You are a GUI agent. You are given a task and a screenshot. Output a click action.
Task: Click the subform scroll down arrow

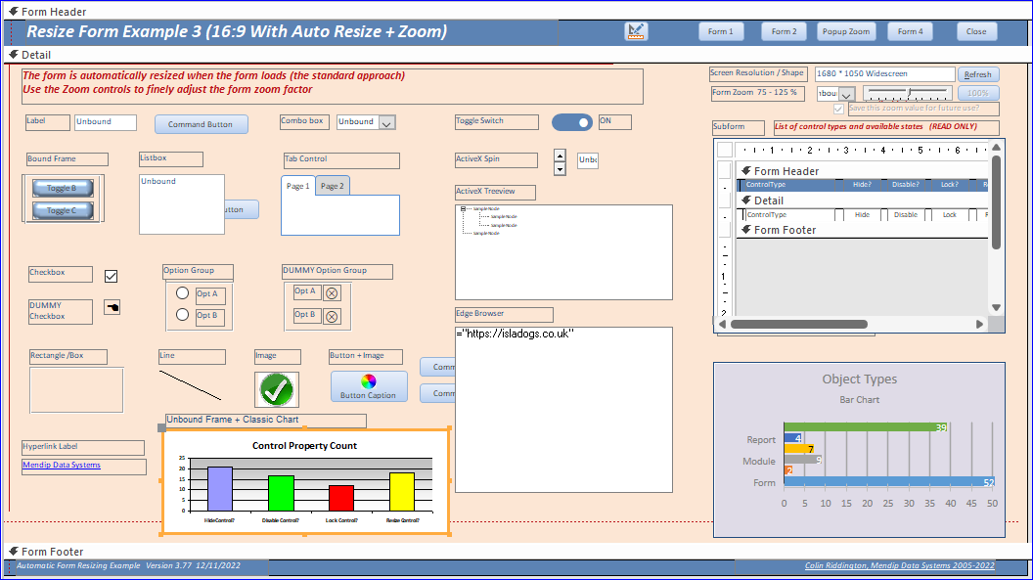[x=996, y=307]
